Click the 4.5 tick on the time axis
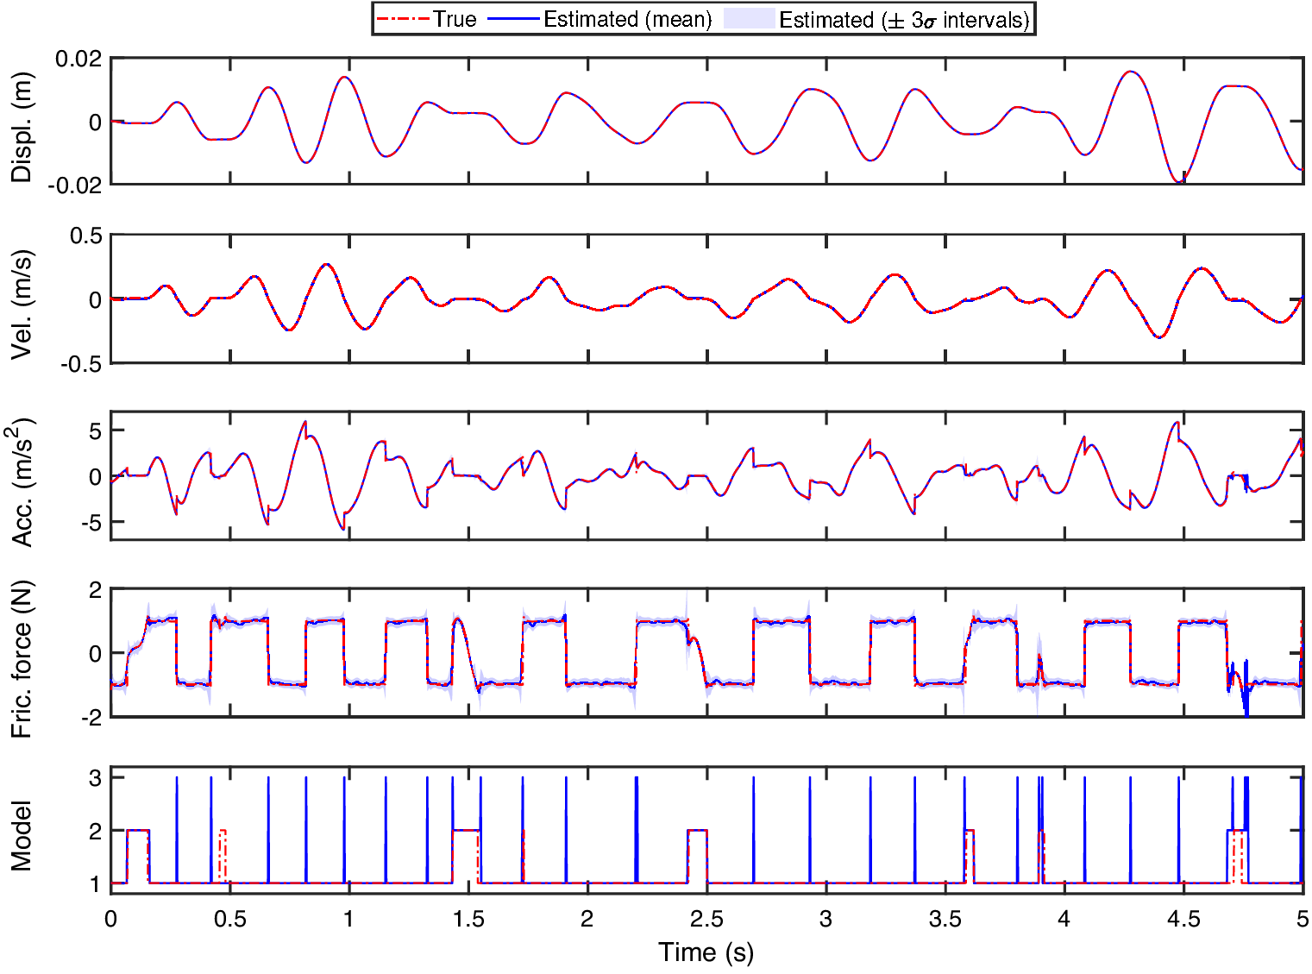This screenshot has height=974, width=1312. (x=1183, y=919)
